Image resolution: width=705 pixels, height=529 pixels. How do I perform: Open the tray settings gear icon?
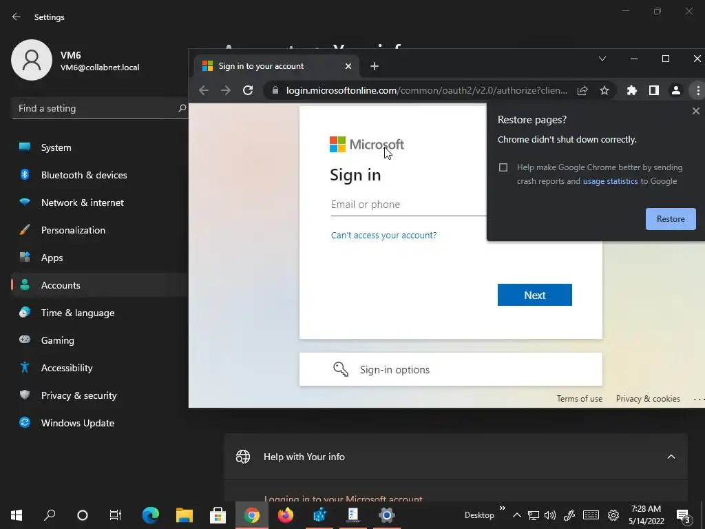pos(613,515)
